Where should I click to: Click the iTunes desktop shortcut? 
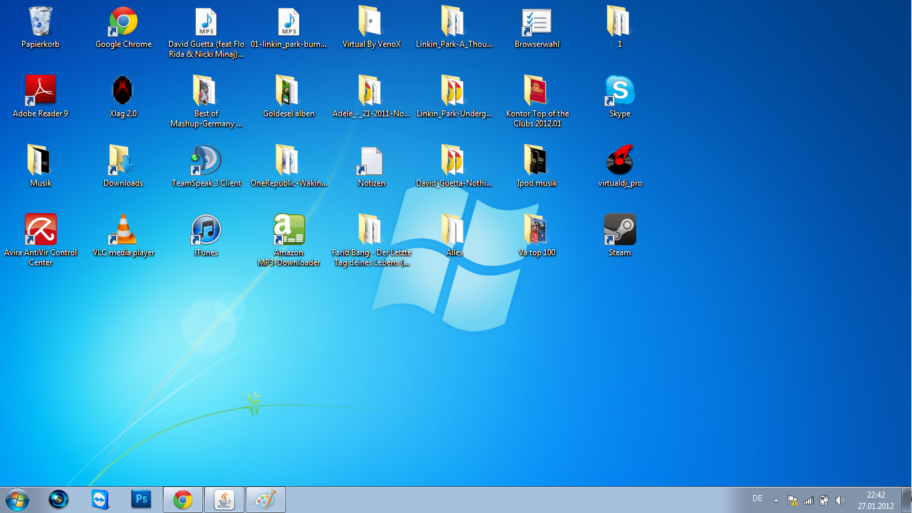[206, 230]
